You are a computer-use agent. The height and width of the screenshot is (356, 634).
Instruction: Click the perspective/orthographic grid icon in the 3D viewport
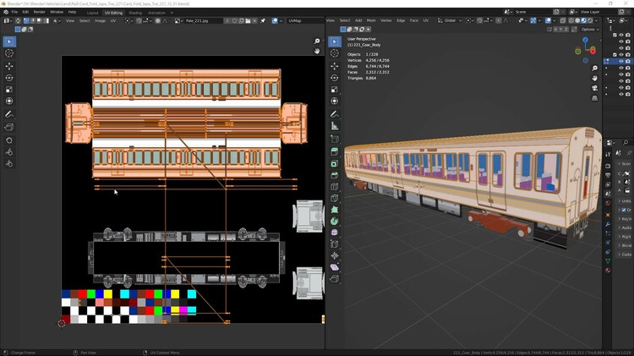click(595, 98)
